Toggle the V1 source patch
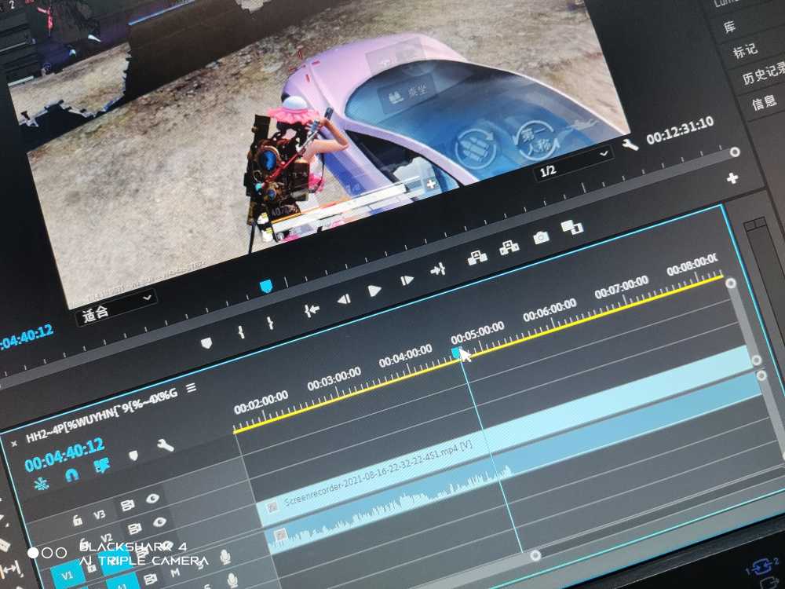785x589 pixels. click(x=67, y=576)
